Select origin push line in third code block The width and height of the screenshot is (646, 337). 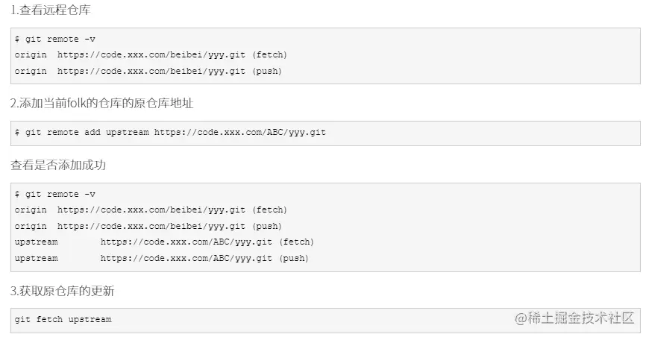[148, 226]
